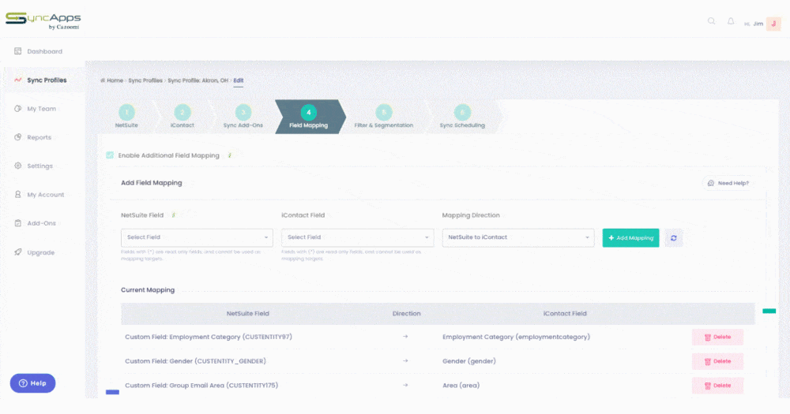The width and height of the screenshot is (790, 414).
Task: Click the iContact Field column header
Action: (x=565, y=313)
